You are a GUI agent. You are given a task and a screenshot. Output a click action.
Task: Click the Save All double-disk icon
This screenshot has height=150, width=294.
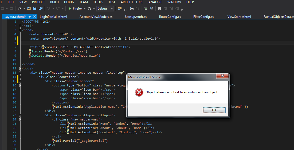coord(41,9)
